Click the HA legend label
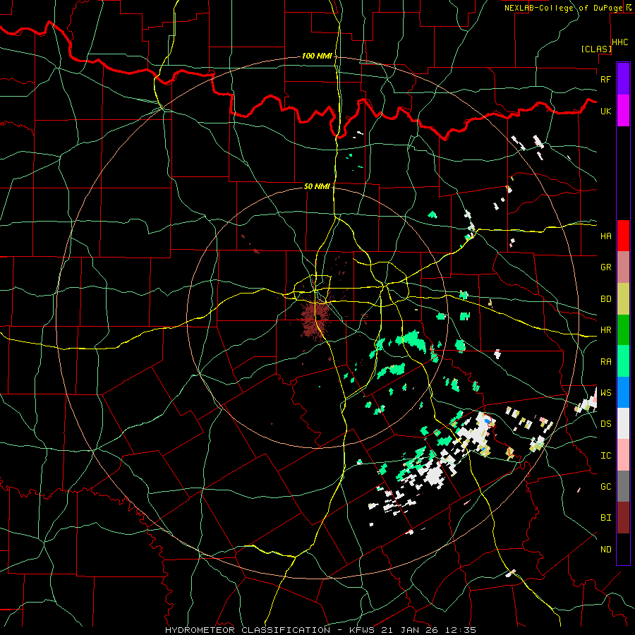 (605, 236)
